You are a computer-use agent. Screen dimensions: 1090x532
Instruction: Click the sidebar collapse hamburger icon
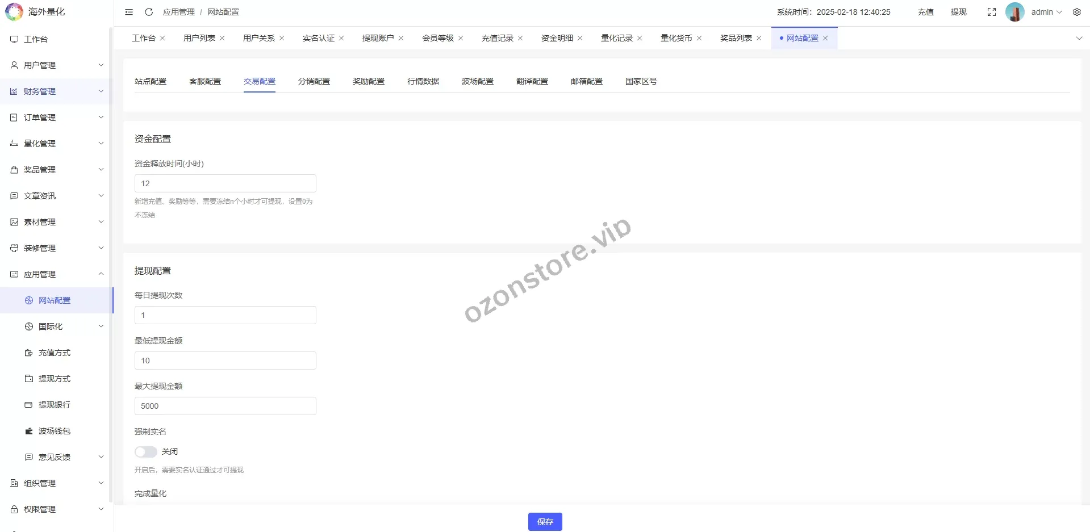tap(129, 12)
